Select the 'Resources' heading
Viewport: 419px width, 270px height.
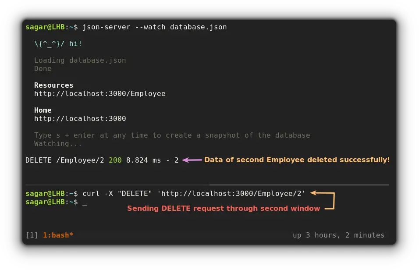[53, 85]
